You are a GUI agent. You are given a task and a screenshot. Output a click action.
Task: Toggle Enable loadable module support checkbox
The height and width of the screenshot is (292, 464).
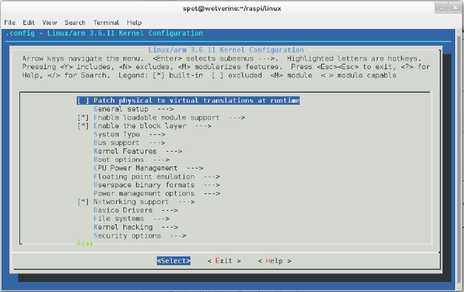[83, 117]
